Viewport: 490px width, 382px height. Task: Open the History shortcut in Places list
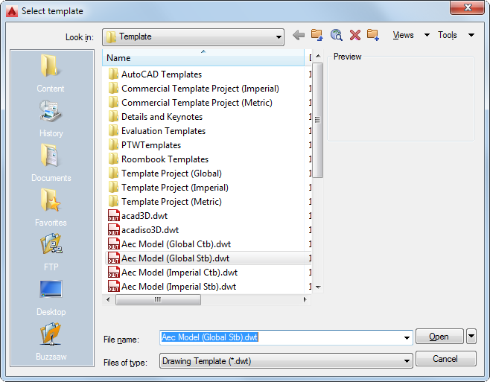tap(51, 119)
